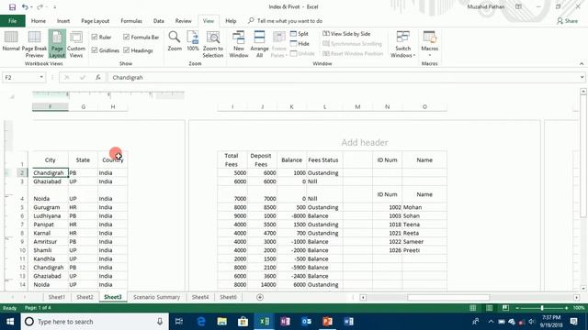
Task: Open the Insert ribbon tab
Action: click(x=63, y=21)
